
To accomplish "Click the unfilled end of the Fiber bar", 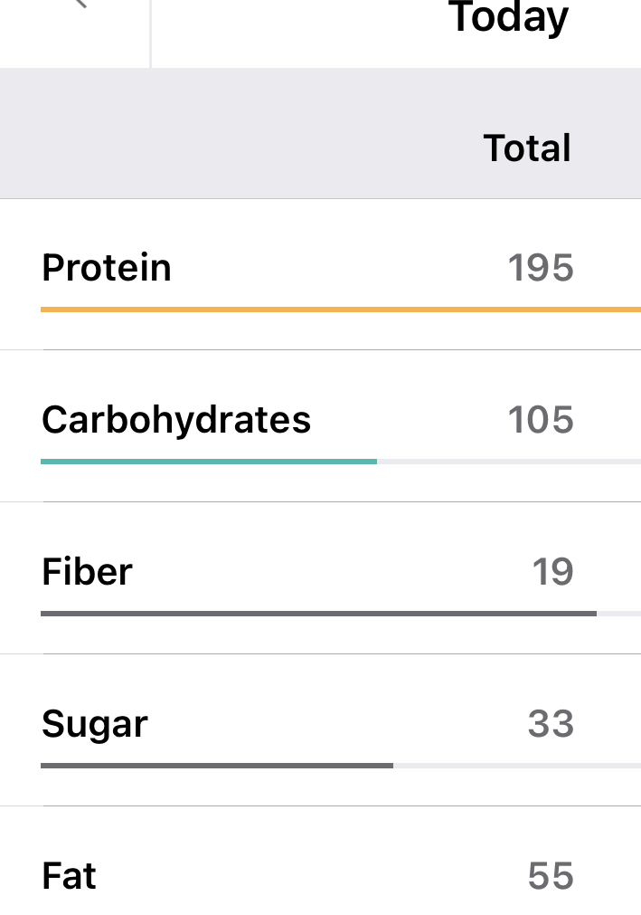I will [619, 614].
